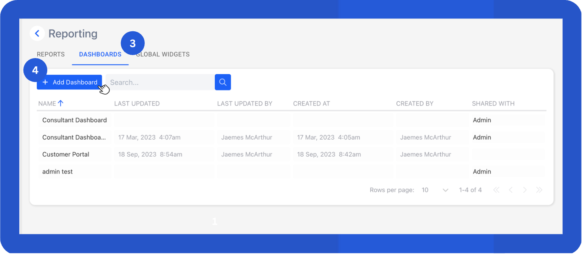582x255 pixels.
Task: Open the truncated Consultant Dashboa... row
Action: [74, 137]
